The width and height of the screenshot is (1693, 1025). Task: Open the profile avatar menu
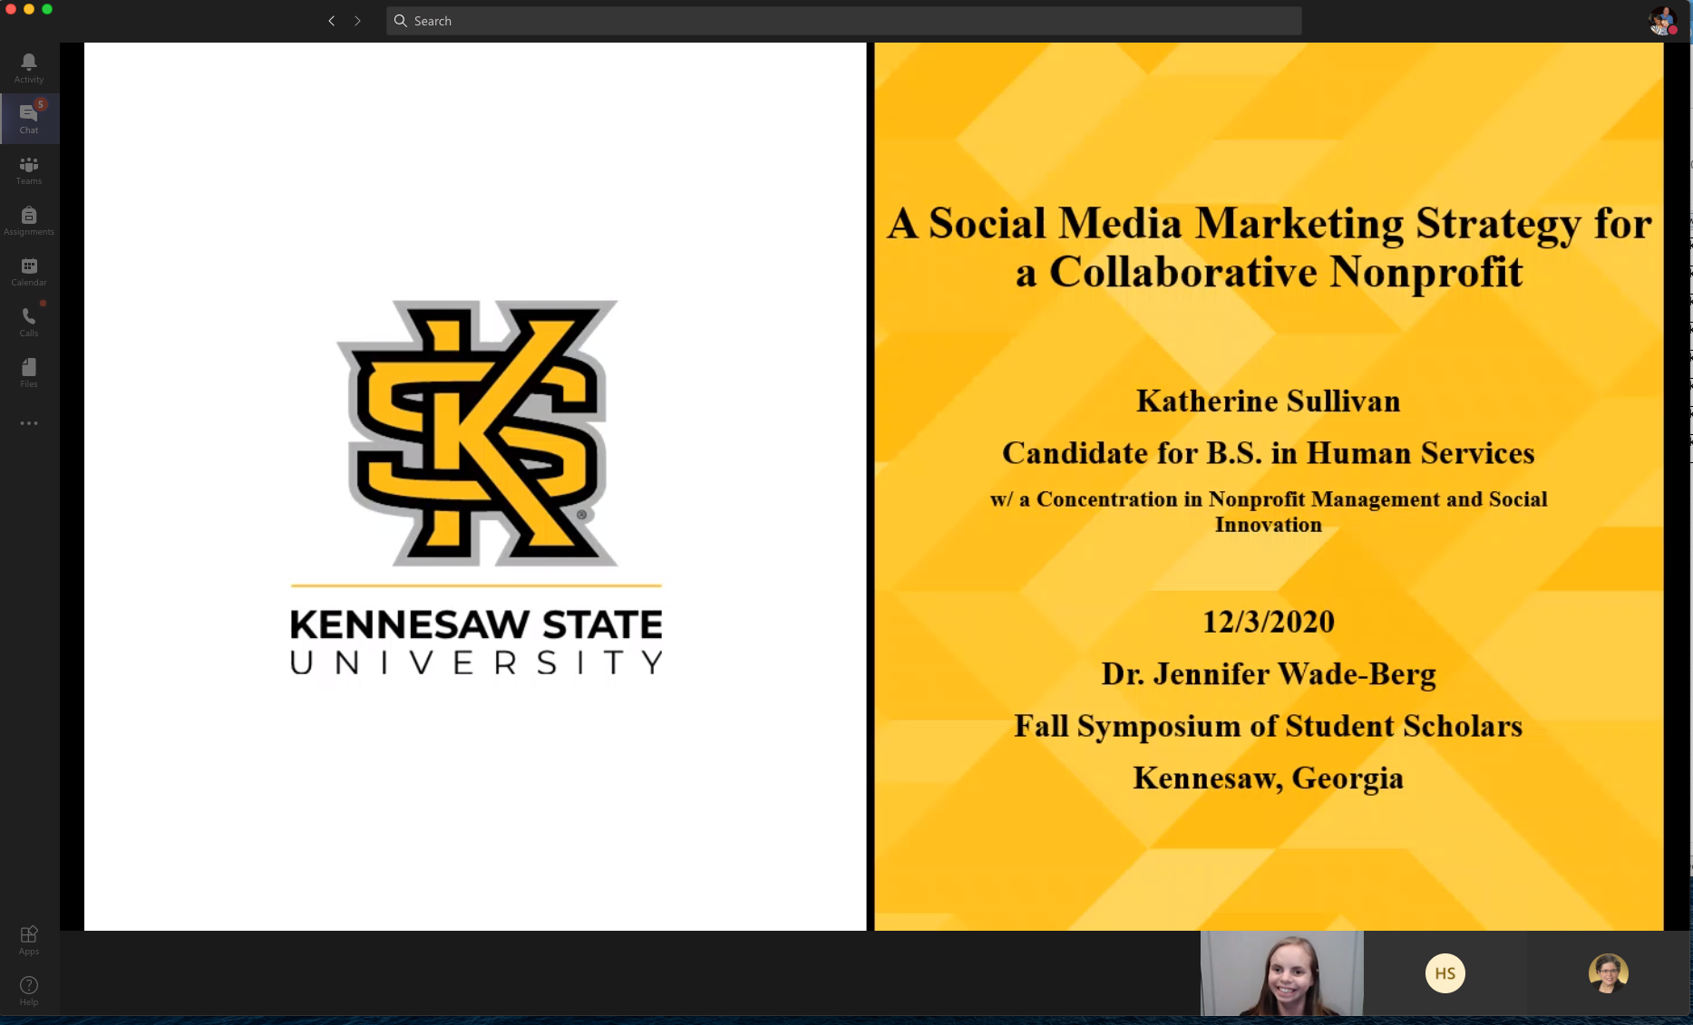click(x=1661, y=21)
